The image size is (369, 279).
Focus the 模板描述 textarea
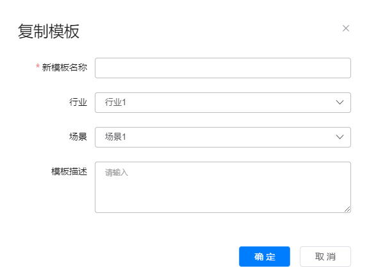click(223, 187)
